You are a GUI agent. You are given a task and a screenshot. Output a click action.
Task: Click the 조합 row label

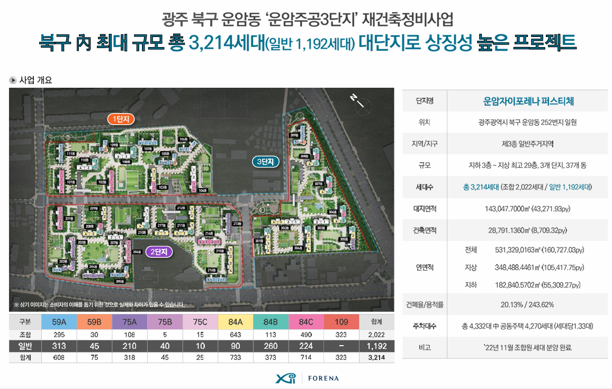point(25,335)
